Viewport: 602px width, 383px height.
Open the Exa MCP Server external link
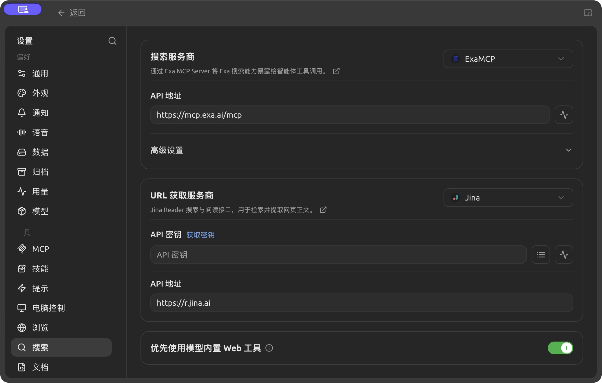click(336, 71)
